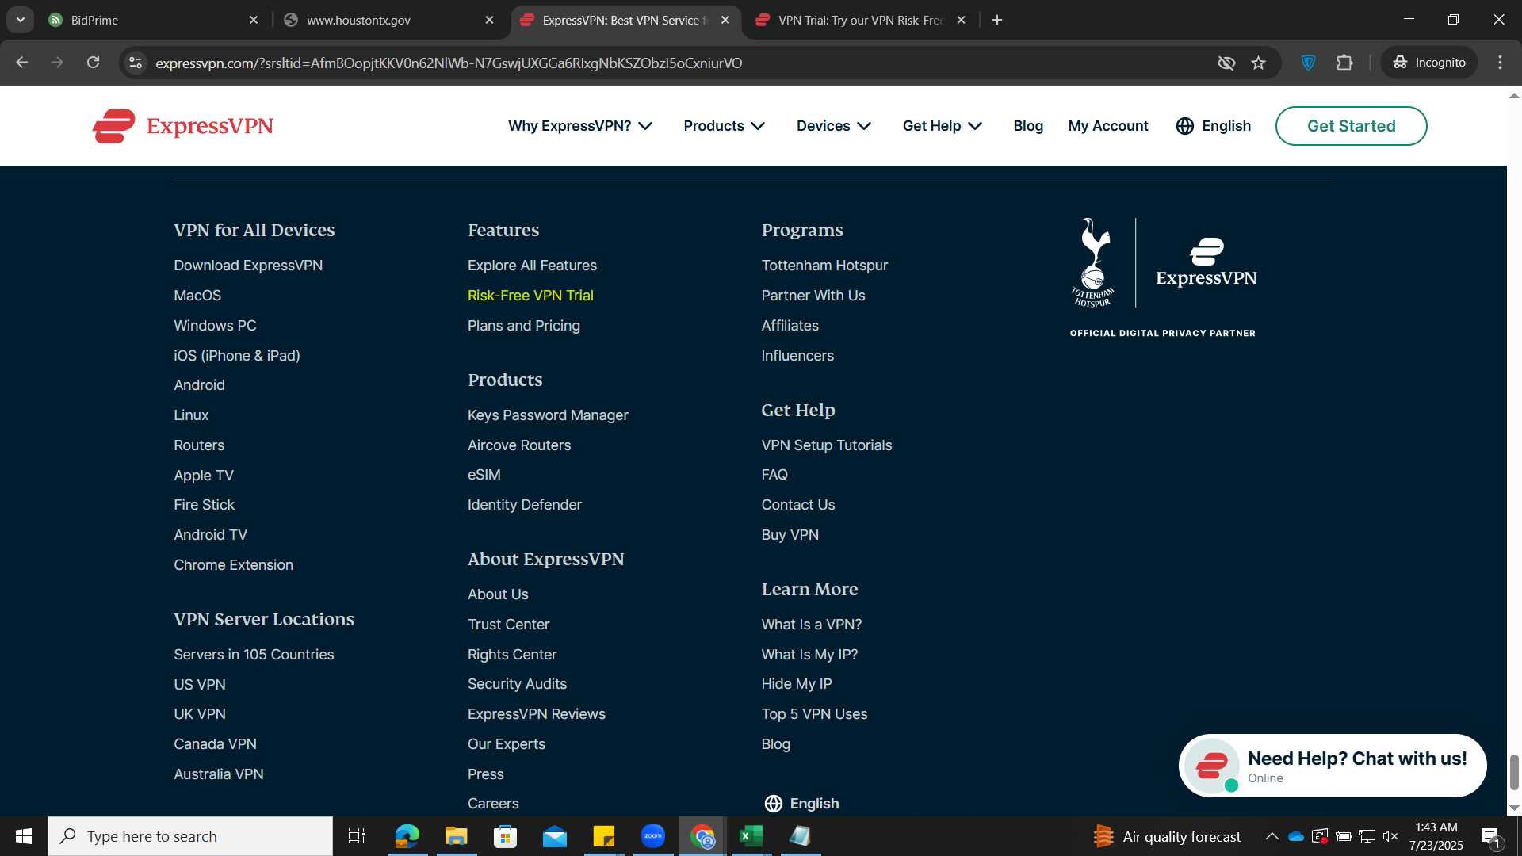Open Download ExpressVPN link
1522x856 pixels.
pos(248,266)
